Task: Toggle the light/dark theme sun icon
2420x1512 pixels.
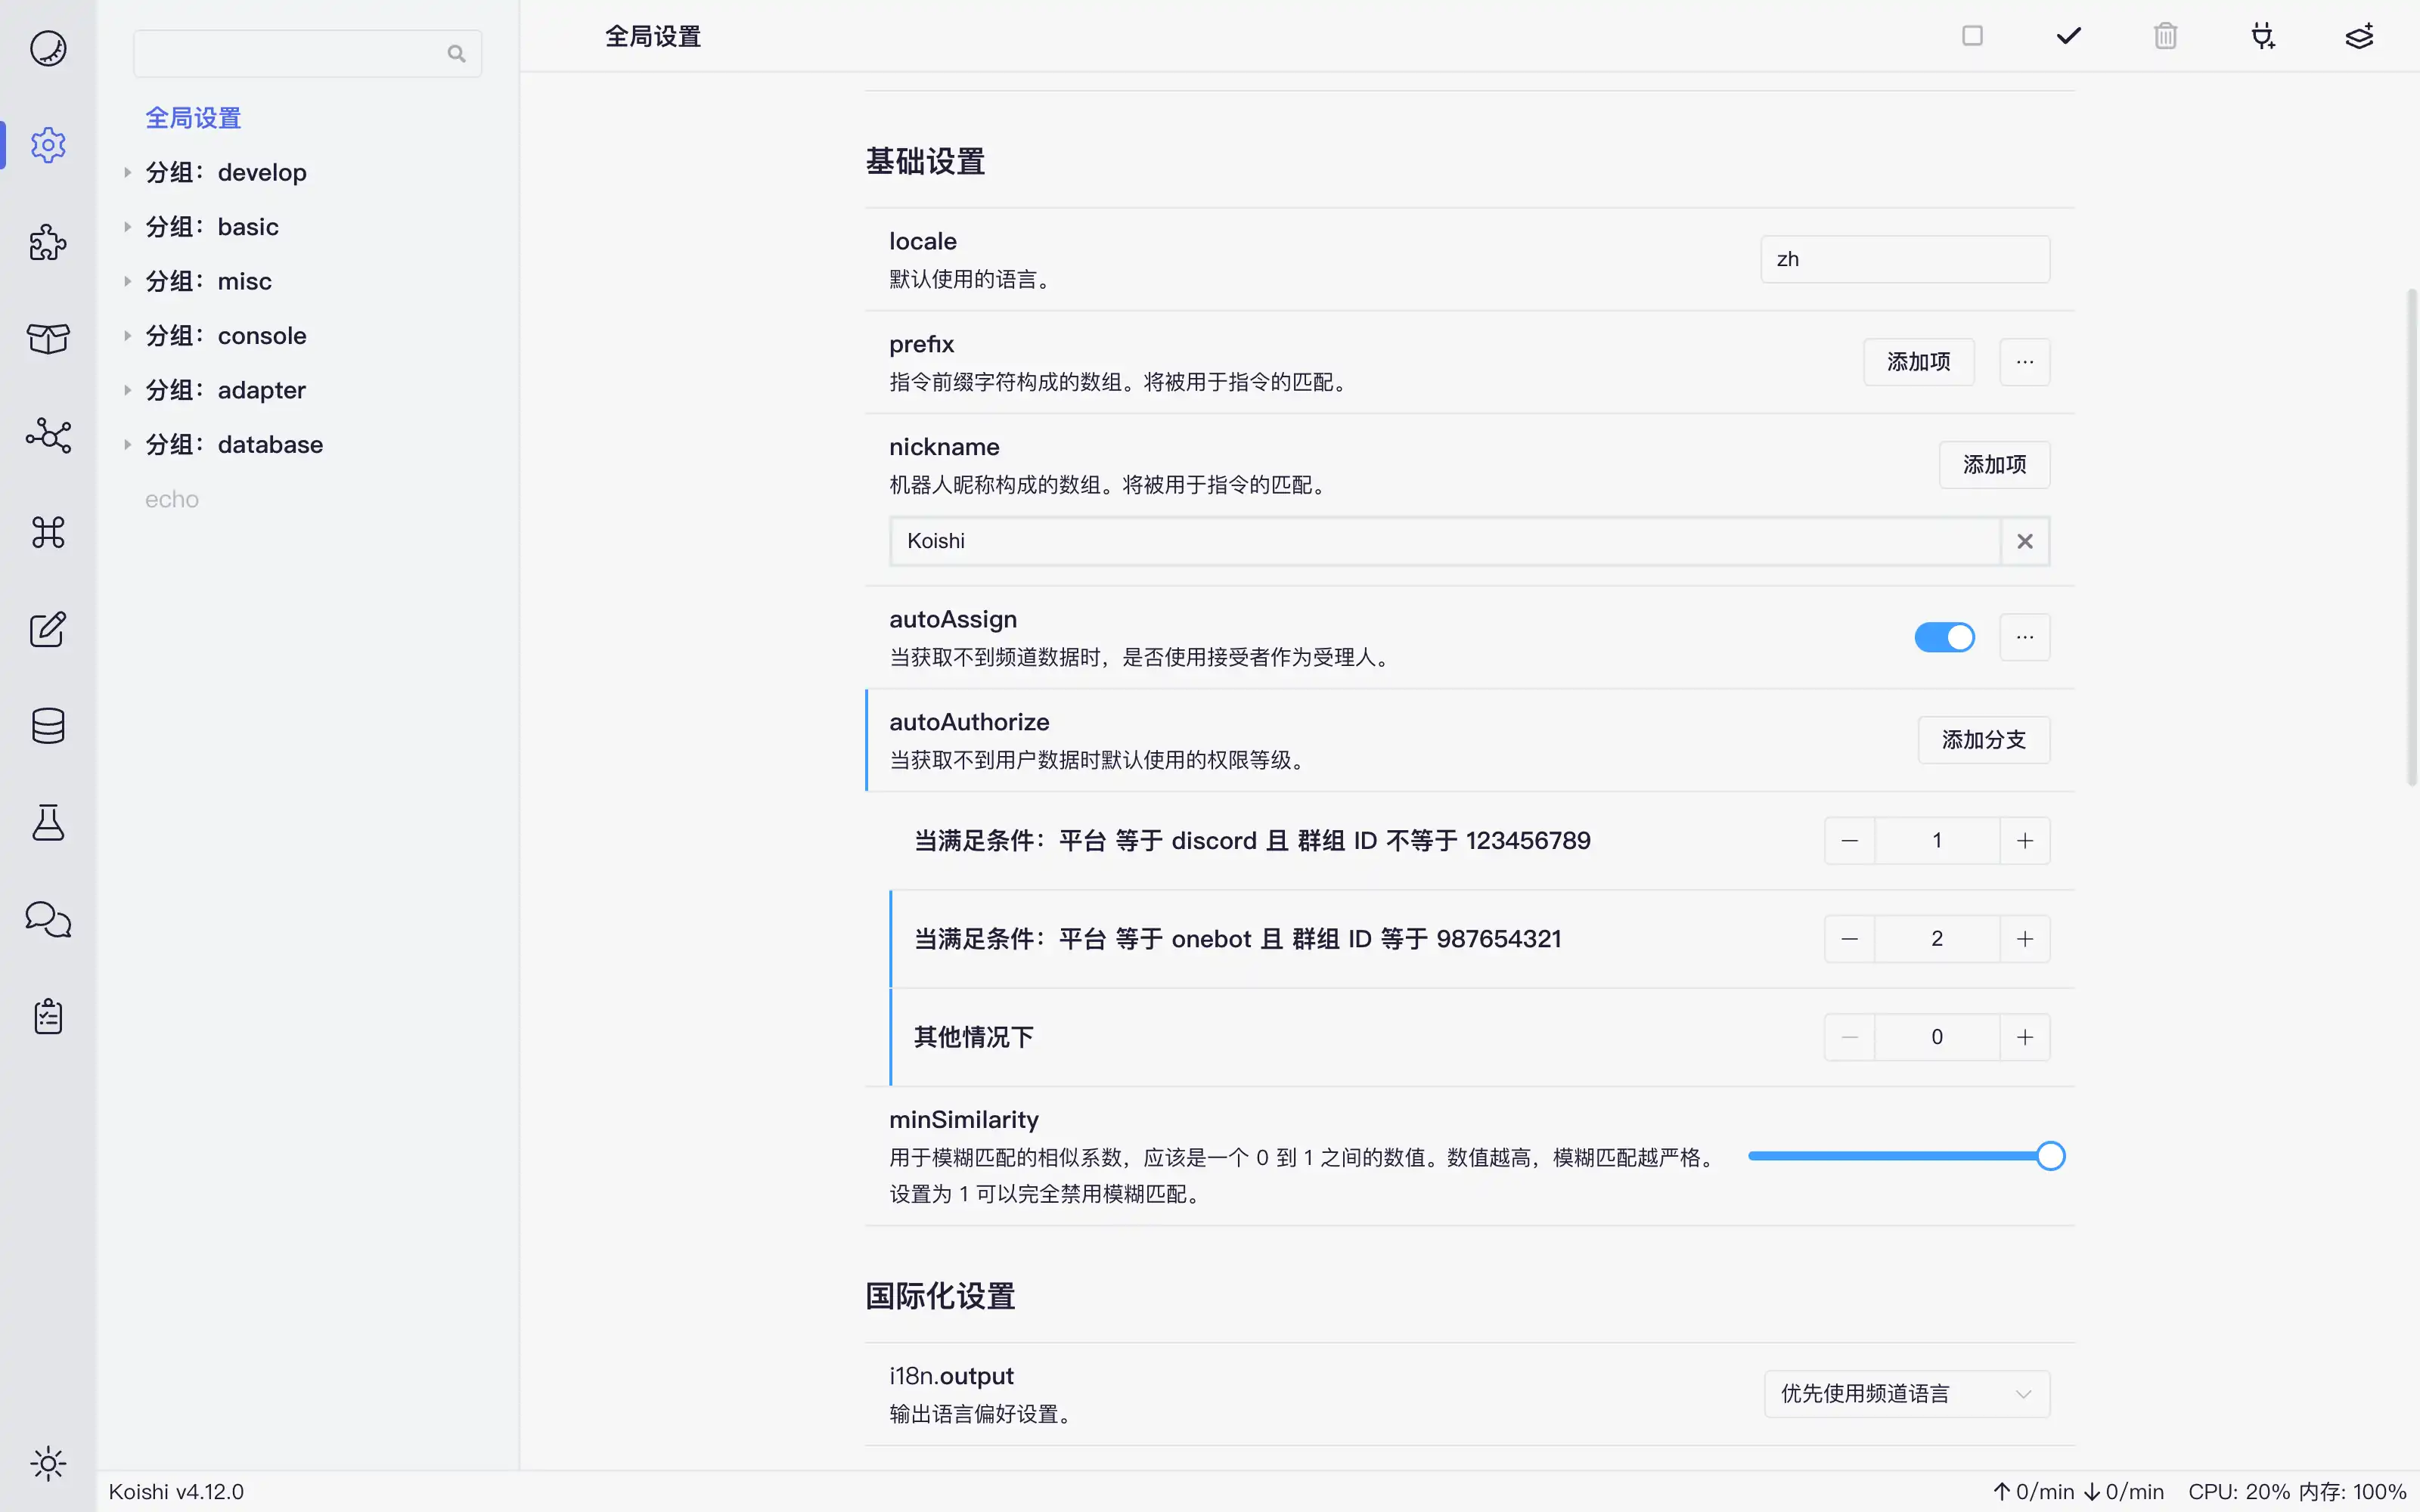Action: [48, 1464]
